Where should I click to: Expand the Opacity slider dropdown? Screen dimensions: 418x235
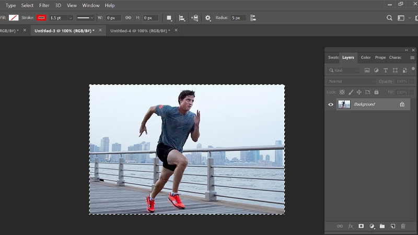[412, 81]
